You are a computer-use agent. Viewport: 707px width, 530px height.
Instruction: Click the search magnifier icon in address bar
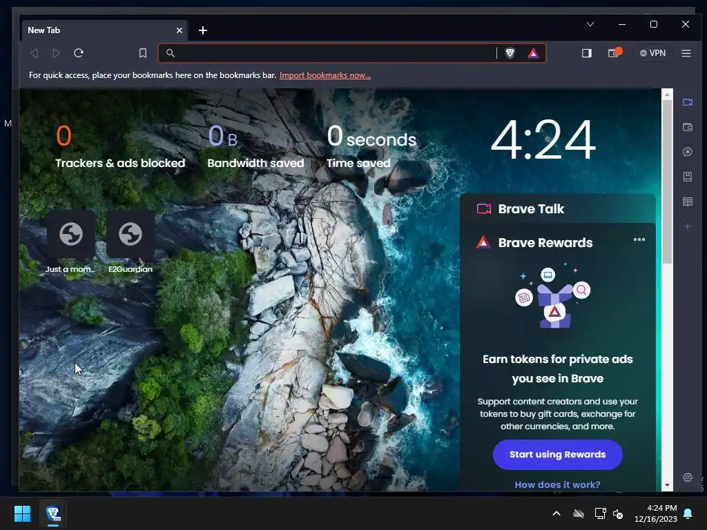(x=171, y=53)
